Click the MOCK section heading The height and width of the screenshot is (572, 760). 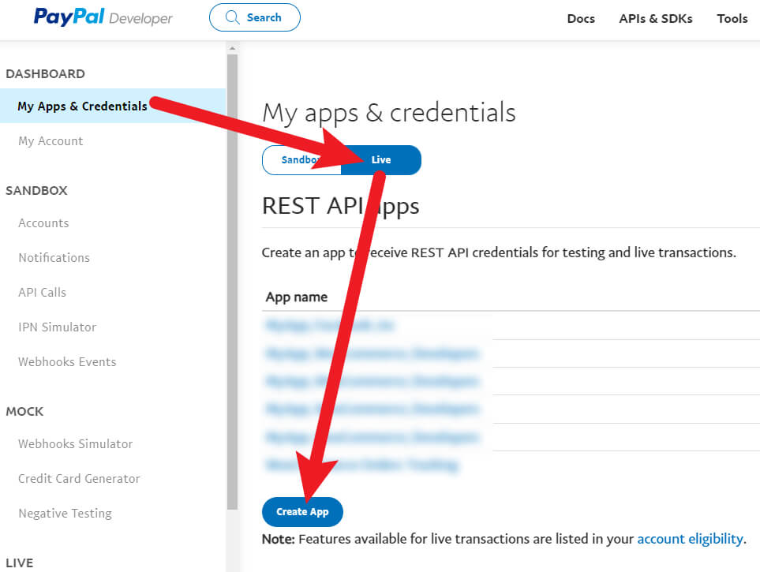click(x=24, y=412)
